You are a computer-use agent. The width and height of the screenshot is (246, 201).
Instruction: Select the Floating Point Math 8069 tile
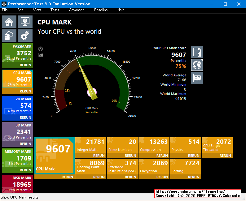(x=91, y=167)
